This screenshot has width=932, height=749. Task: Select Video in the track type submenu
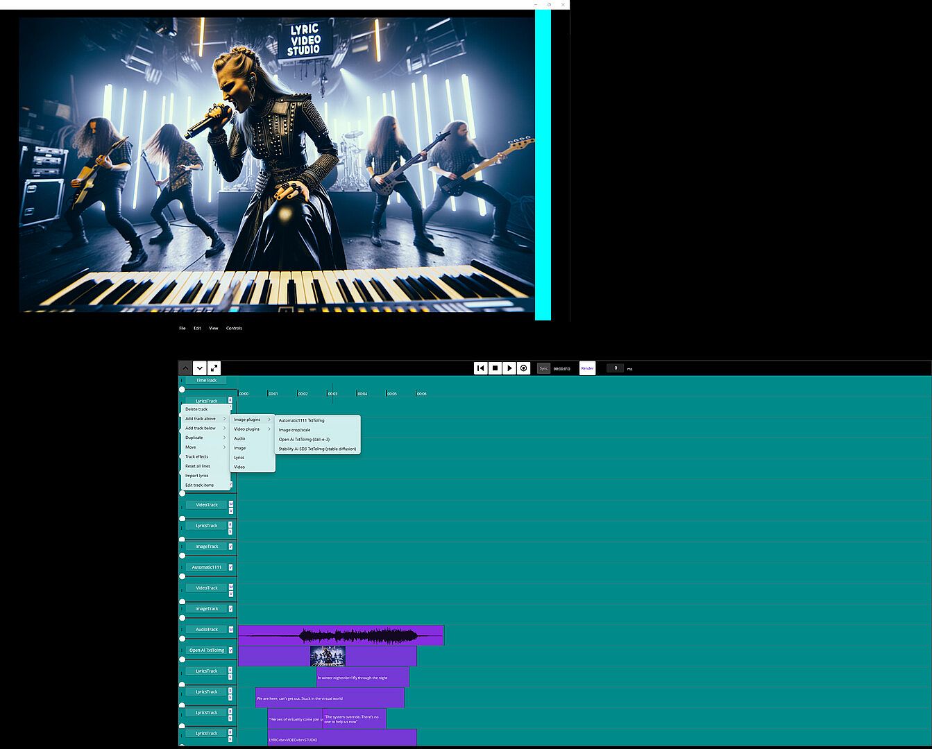(x=253, y=467)
